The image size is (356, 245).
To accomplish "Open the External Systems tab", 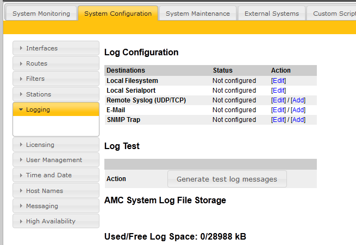I will [x=271, y=14].
